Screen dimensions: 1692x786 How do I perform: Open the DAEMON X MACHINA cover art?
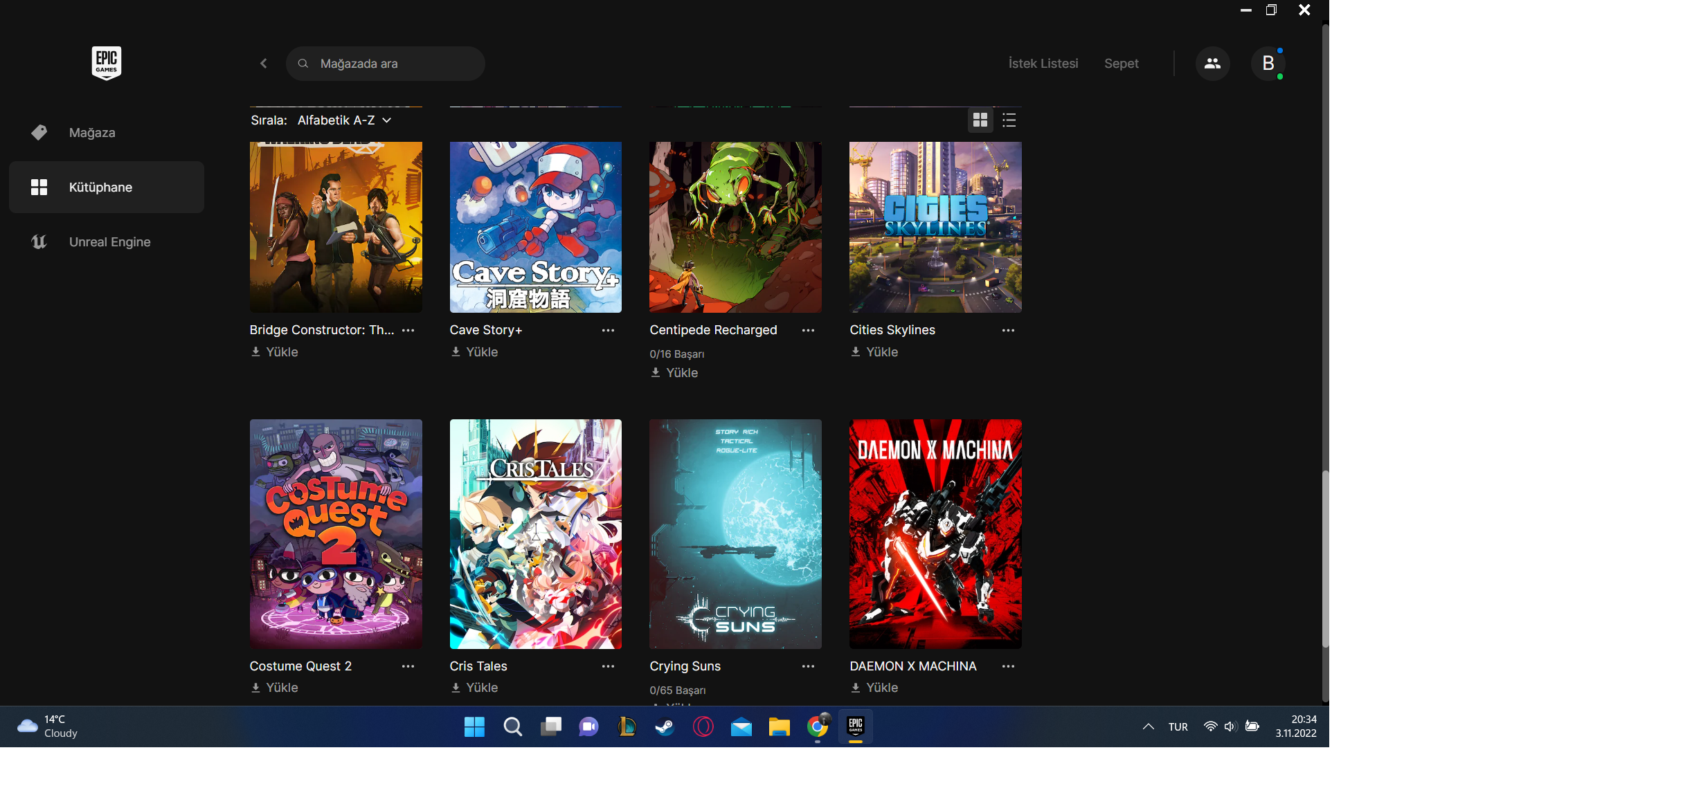[x=936, y=534]
